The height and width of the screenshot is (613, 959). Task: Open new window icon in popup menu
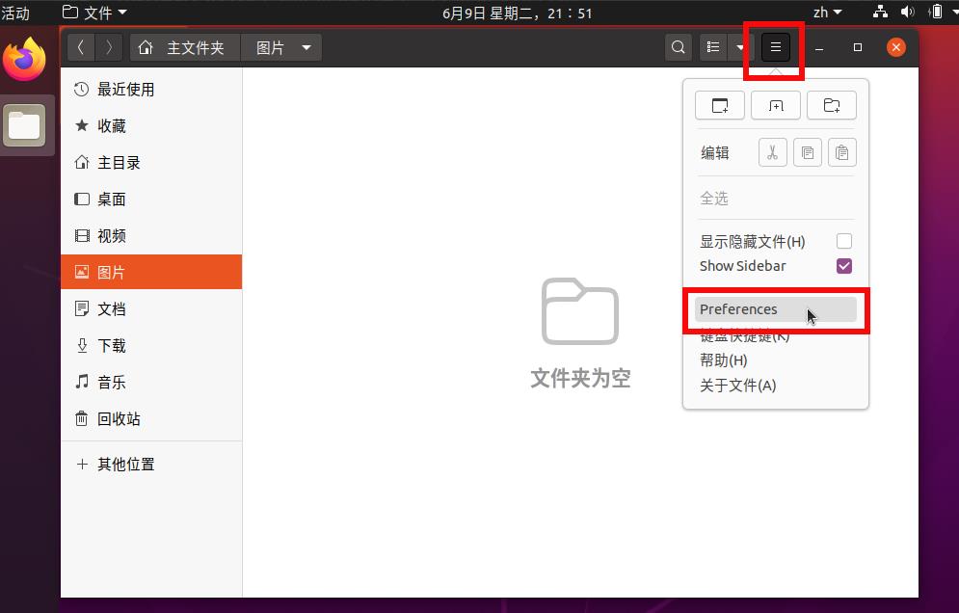point(720,106)
